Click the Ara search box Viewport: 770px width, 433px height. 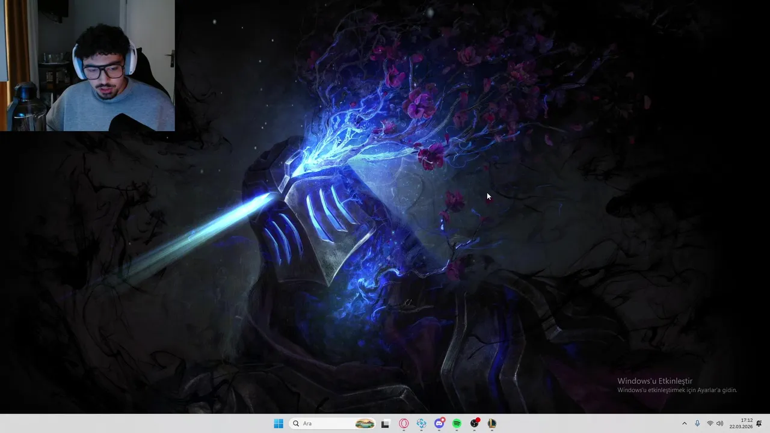point(333,423)
